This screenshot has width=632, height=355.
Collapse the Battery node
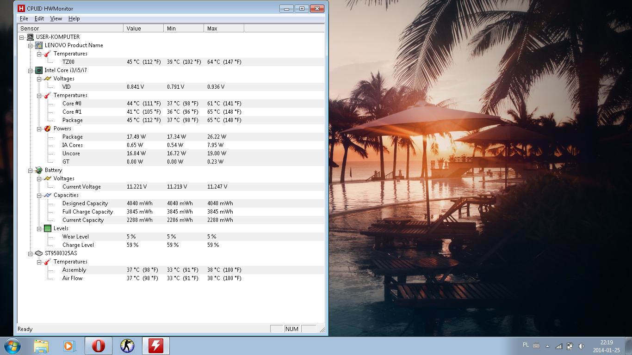click(31, 170)
